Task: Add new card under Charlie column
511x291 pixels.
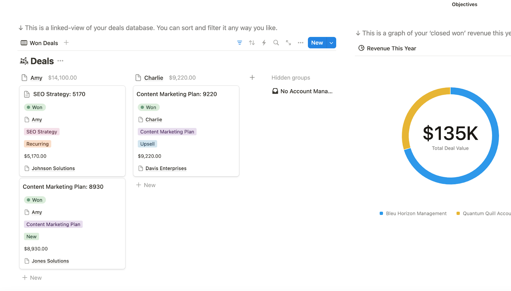Action: (x=146, y=185)
